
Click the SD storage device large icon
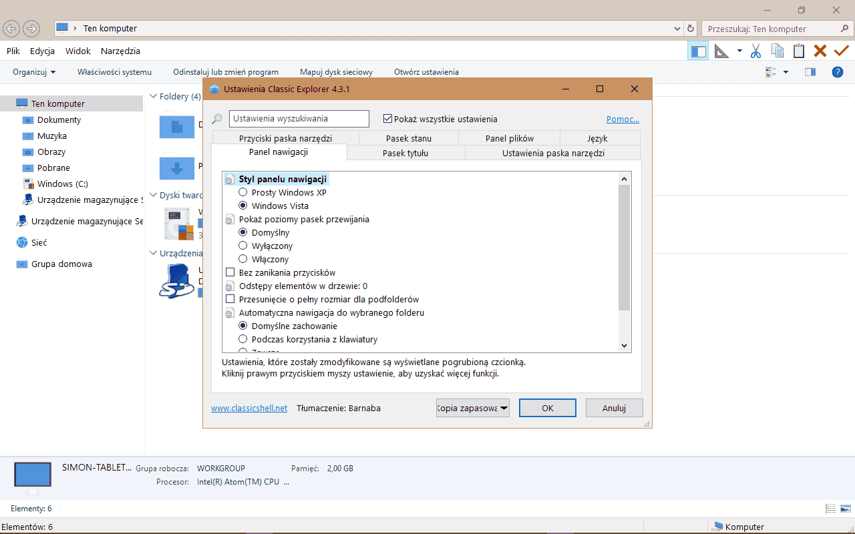click(176, 280)
